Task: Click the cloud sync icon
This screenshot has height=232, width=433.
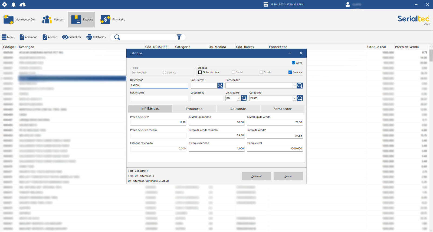Action: click(23, 4)
